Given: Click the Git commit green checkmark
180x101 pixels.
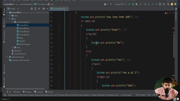Looking at the screenshot, I should (x=152, y=4).
